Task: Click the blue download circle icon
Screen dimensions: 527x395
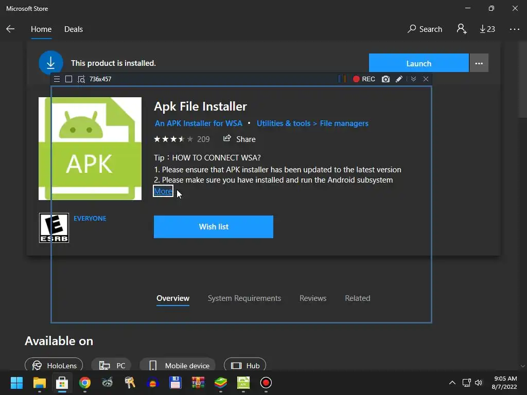Action: coord(51,63)
